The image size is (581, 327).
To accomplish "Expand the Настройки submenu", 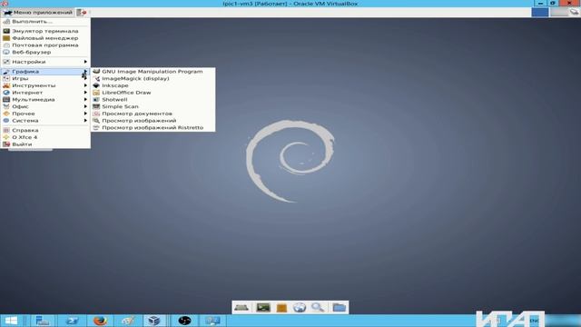I will point(45,62).
